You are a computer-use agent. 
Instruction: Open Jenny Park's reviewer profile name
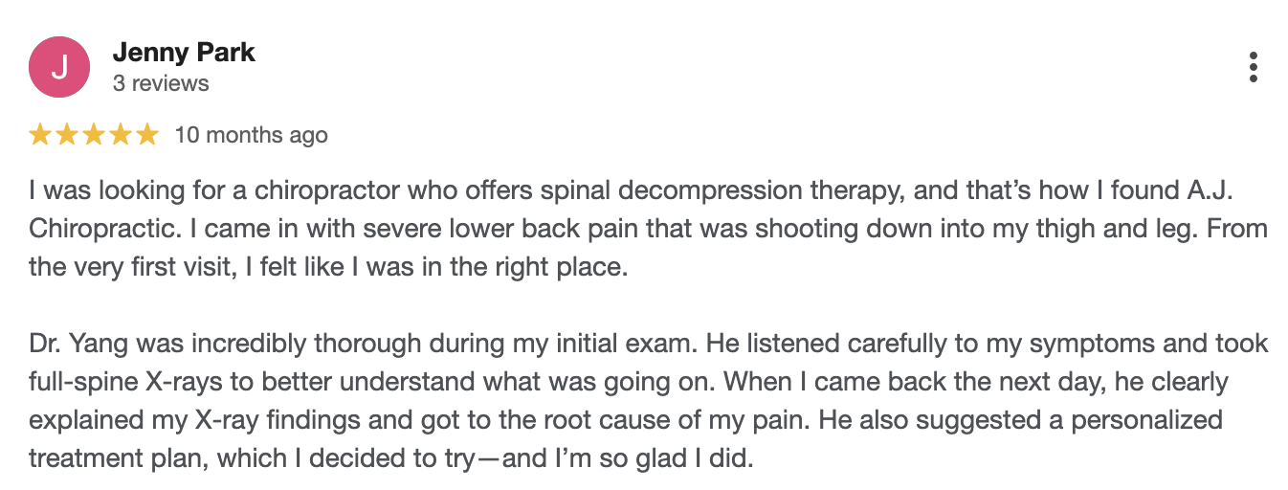pyautogui.click(x=184, y=52)
